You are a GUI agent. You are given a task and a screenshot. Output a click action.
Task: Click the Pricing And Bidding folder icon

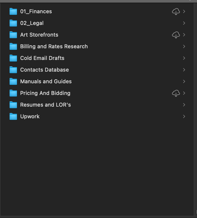point(13,93)
